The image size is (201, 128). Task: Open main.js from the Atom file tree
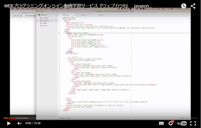45,23
